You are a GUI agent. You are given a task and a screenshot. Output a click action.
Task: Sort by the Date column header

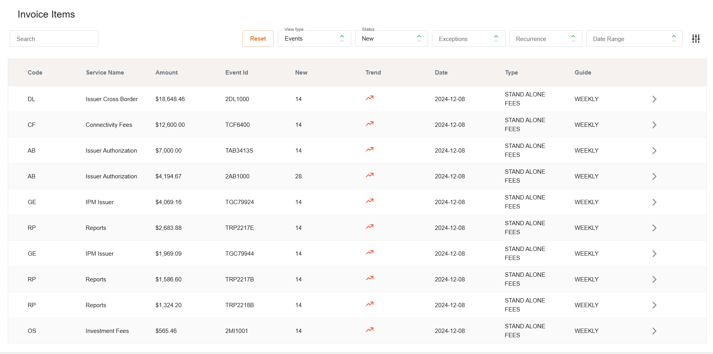(x=441, y=73)
